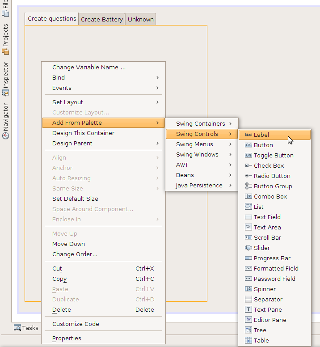Open Customize Code entry
The height and width of the screenshot is (347, 320).
[103, 324]
